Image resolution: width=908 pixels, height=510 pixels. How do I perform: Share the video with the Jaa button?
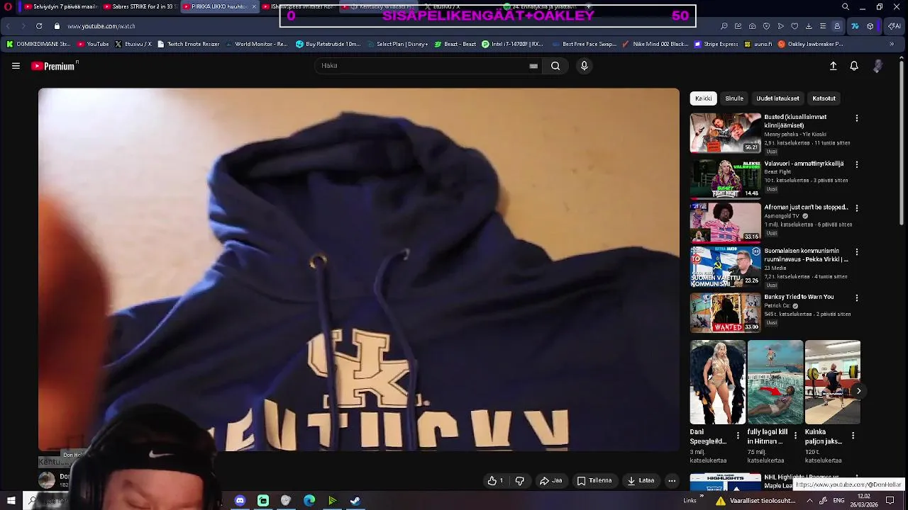coord(551,481)
